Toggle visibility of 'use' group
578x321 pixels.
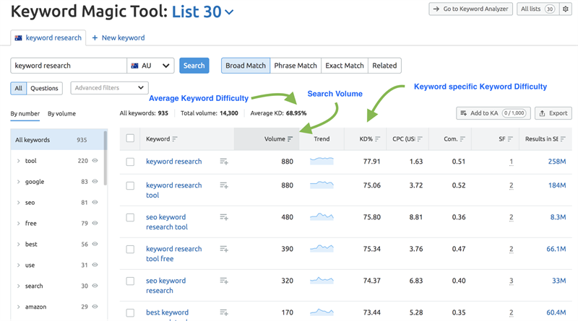95,265
